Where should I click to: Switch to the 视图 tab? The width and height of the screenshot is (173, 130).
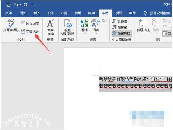tap(119, 13)
